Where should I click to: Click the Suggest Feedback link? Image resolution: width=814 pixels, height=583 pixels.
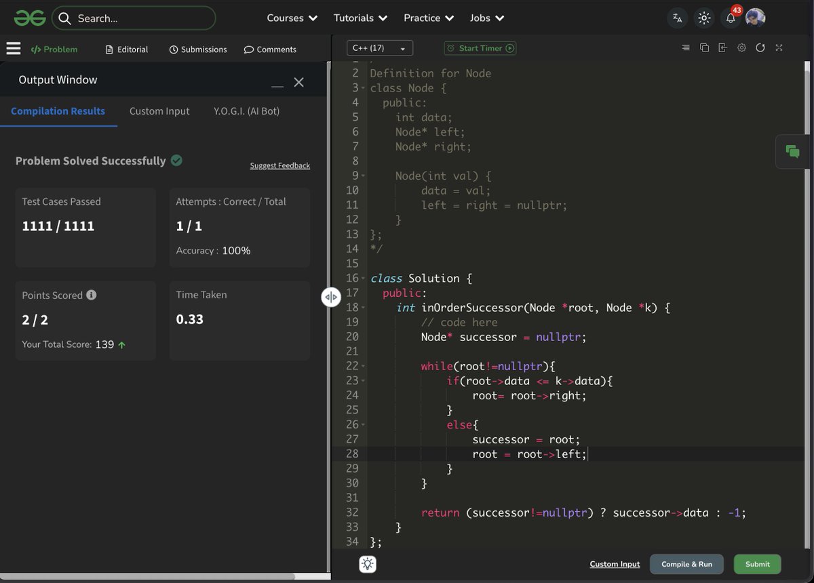279,165
